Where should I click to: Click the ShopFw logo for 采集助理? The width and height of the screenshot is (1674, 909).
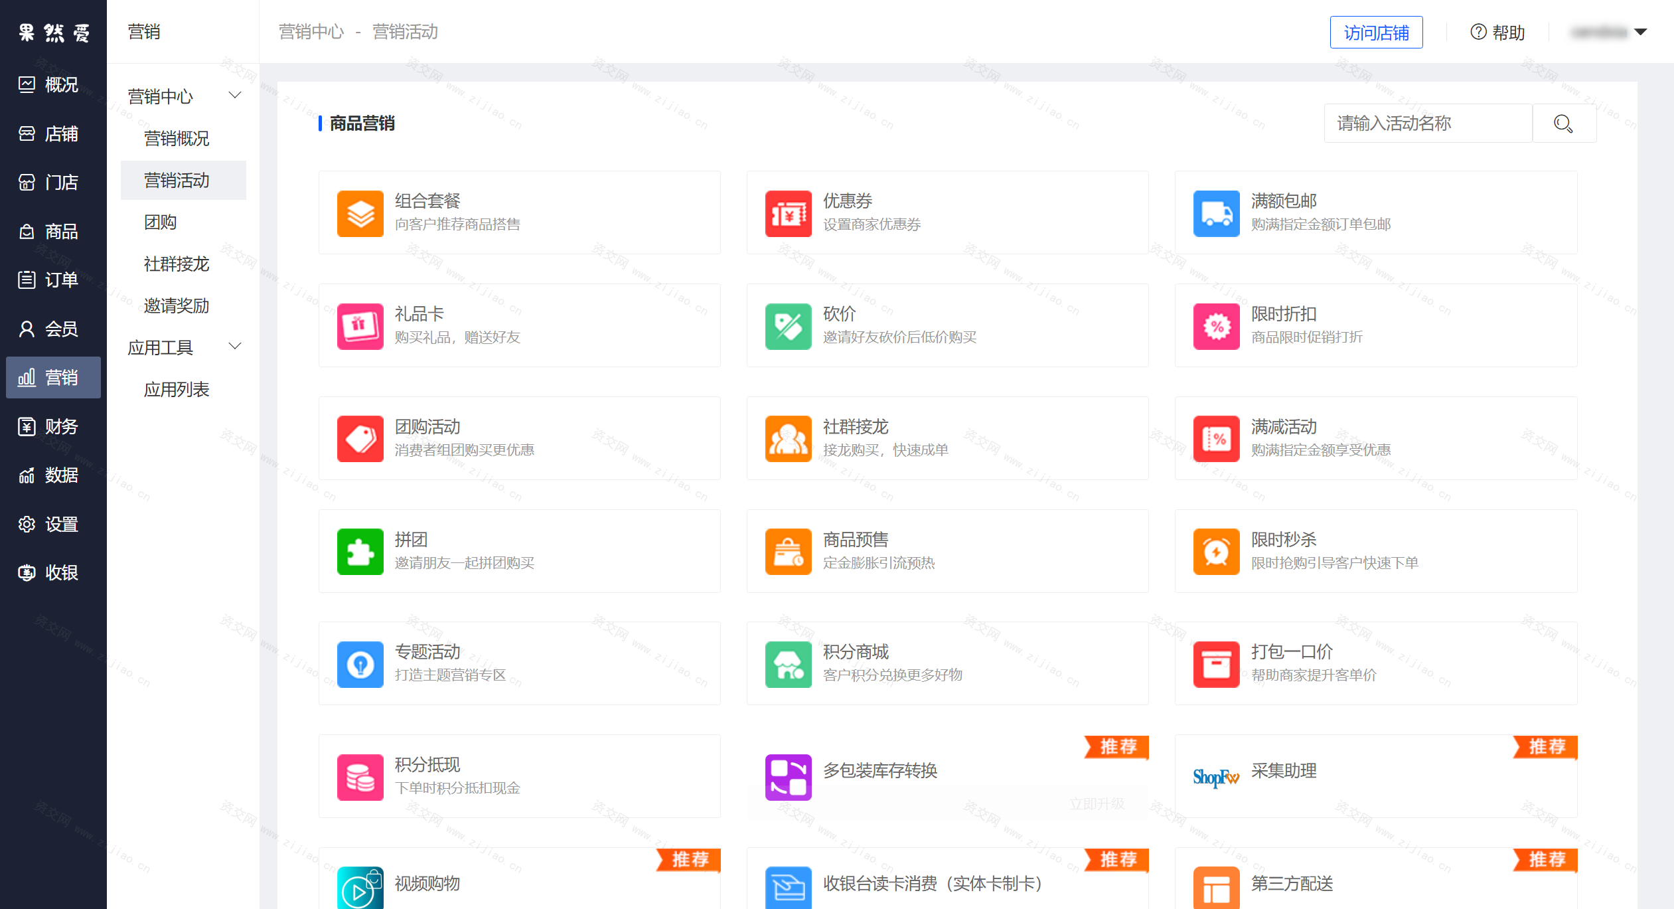[1216, 778]
